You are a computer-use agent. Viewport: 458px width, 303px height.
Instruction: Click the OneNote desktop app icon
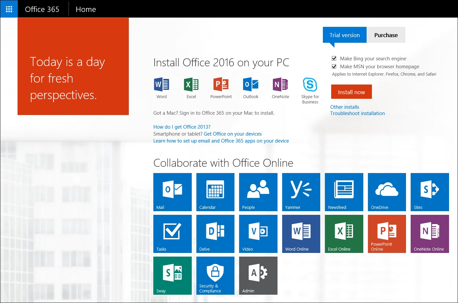click(x=280, y=85)
